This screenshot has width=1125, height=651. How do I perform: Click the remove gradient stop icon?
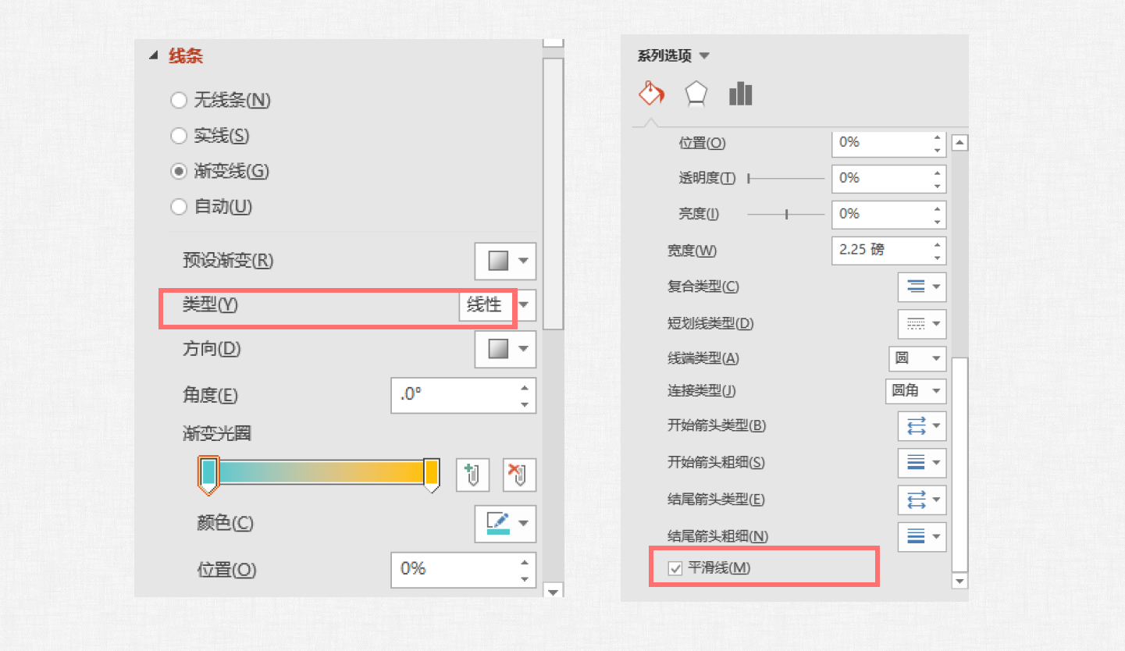pyautogui.click(x=519, y=475)
